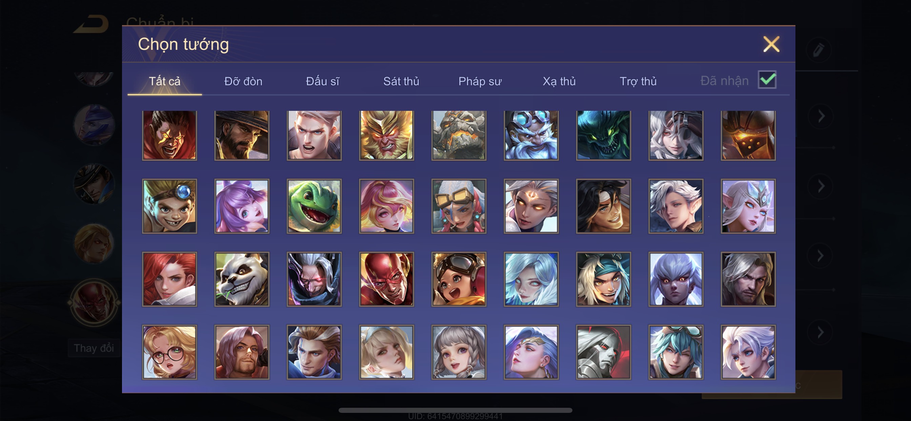911x421 pixels.
Task: Select the purple-haired pink girl portrait
Action: point(242,206)
